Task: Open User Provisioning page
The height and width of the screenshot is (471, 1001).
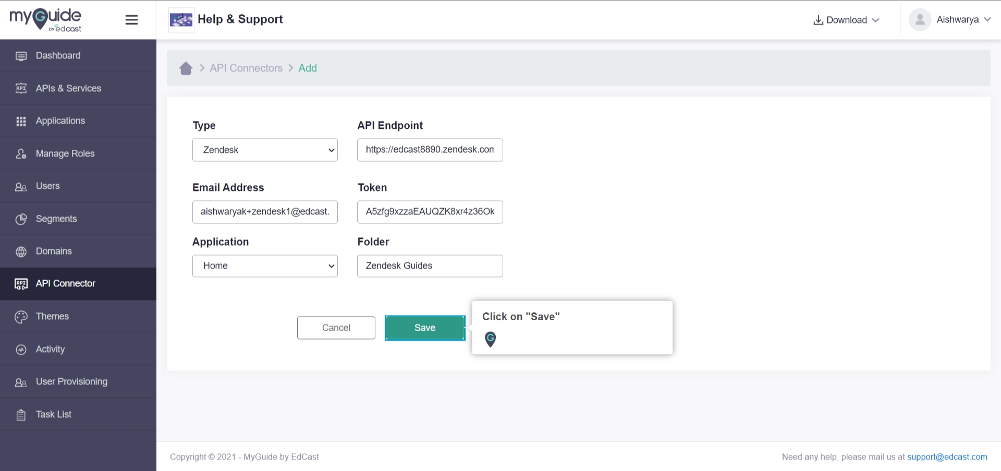Action: tap(78, 382)
